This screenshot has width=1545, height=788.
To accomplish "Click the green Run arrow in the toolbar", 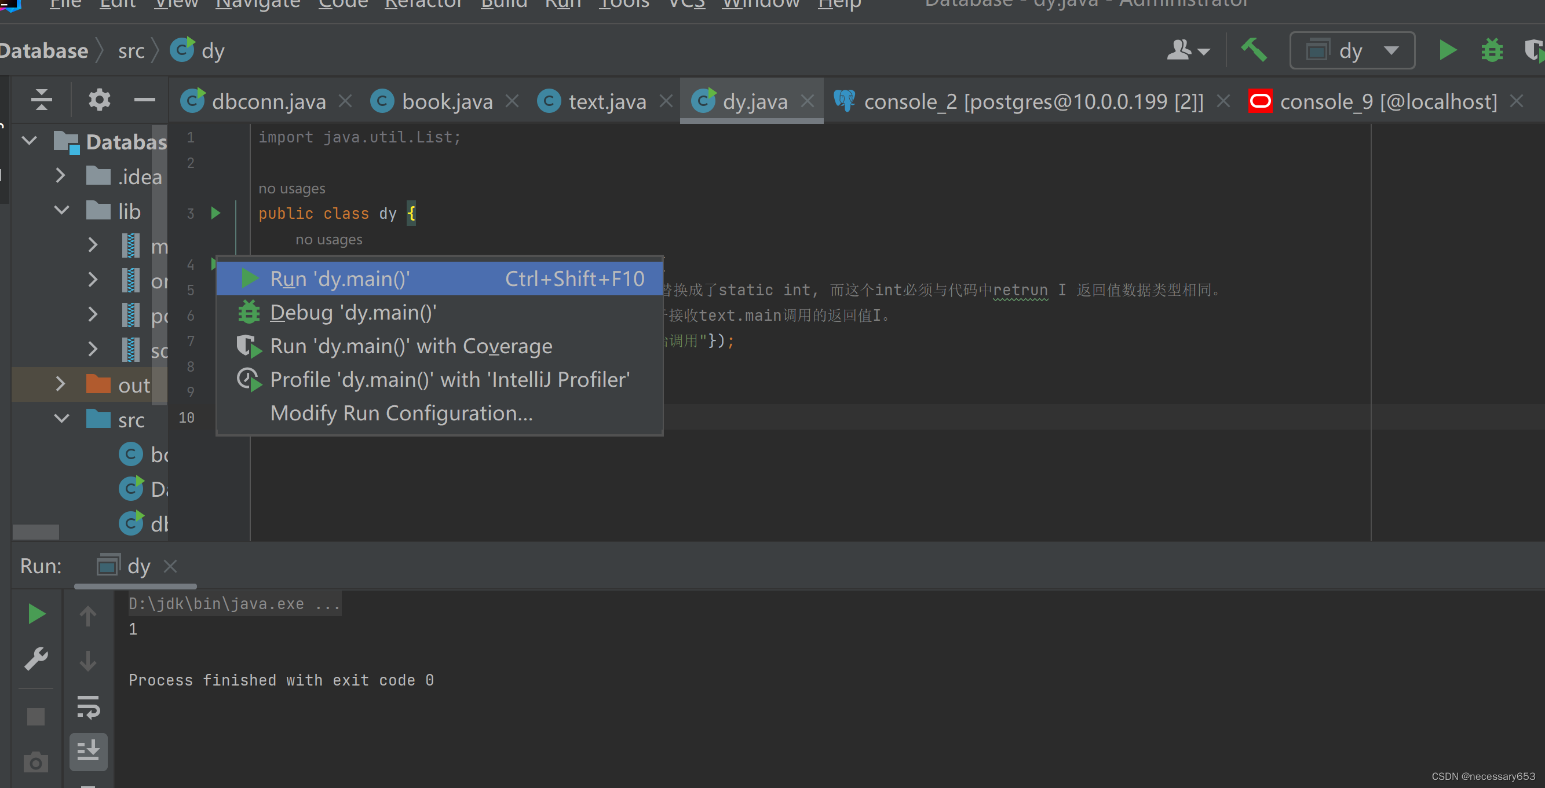I will (1447, 50).
